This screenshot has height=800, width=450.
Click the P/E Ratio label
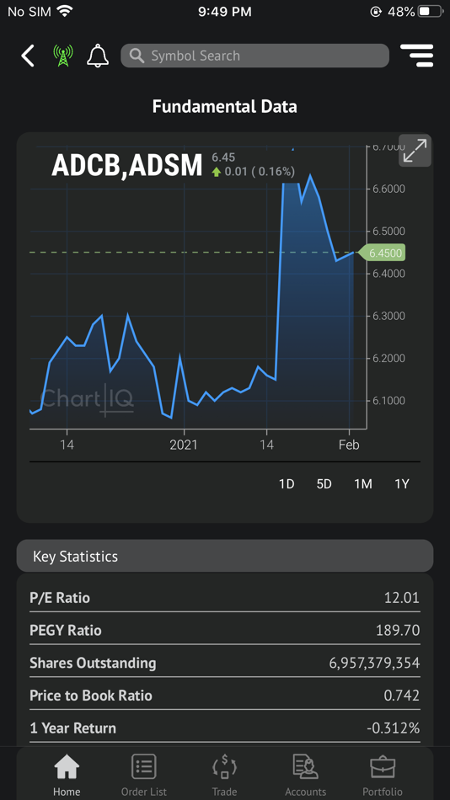[60, 597]
